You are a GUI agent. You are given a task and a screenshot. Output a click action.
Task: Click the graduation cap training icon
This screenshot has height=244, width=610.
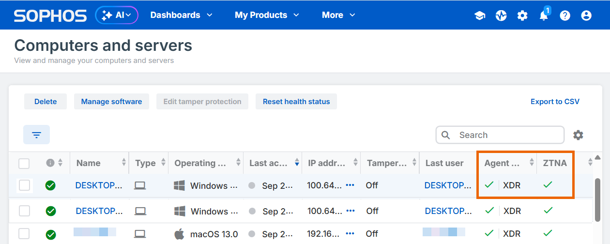480,15
